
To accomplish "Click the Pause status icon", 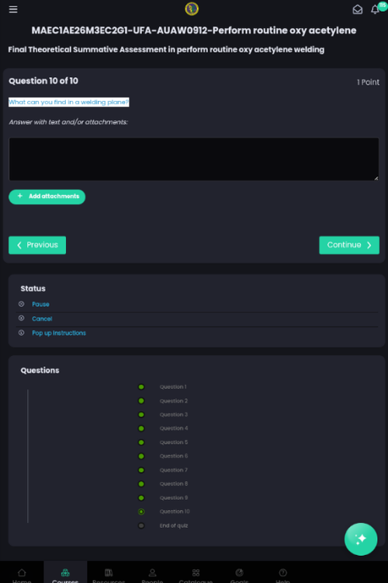I will point(21,304).
